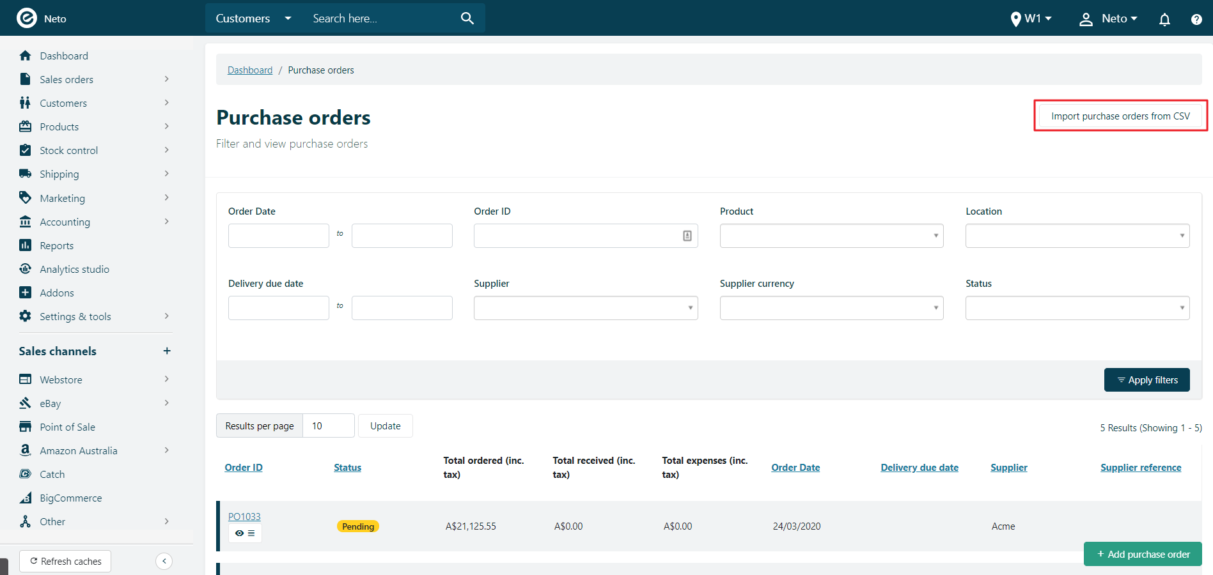Click the Stock control clipboard icon
This screenshot has height=575, width=1213.
26,150
